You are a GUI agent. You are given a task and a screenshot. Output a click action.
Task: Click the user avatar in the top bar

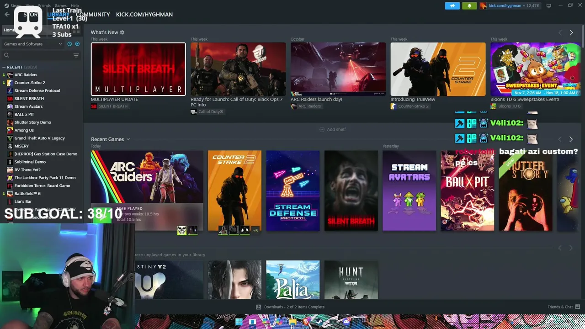pos(483,5)
